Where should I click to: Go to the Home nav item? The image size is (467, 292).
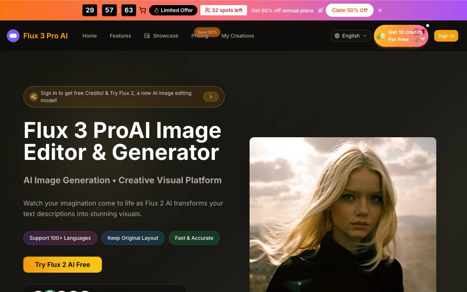89,36
